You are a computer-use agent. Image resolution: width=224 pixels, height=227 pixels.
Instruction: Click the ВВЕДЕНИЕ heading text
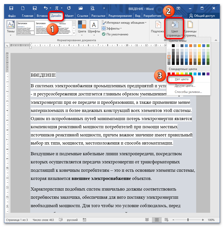coord(43,75)
